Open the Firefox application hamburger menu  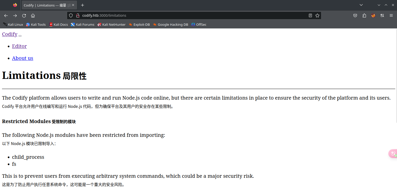point(391,15)
